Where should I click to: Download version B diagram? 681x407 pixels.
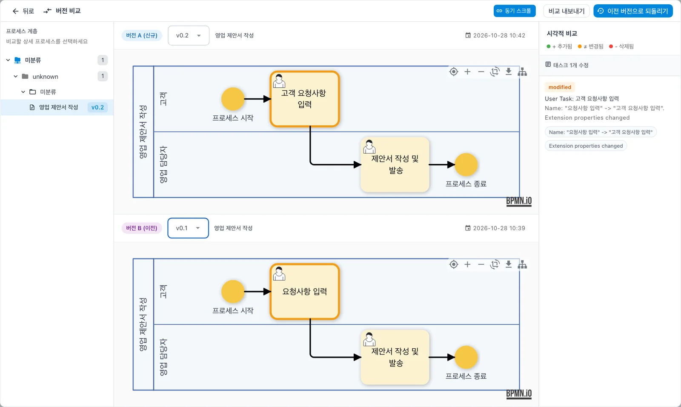click(x=508, y=264)
